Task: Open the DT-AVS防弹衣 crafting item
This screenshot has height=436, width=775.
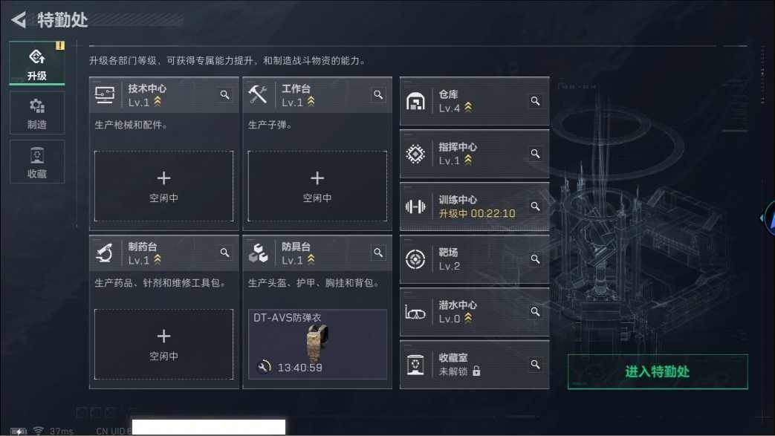Action: 317,344
